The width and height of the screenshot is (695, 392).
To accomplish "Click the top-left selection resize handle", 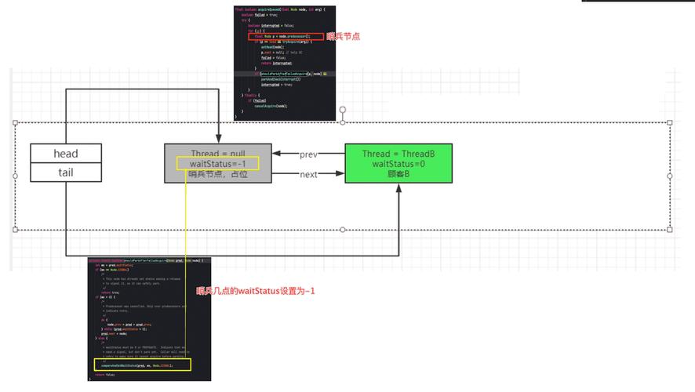I will point(15,122).
